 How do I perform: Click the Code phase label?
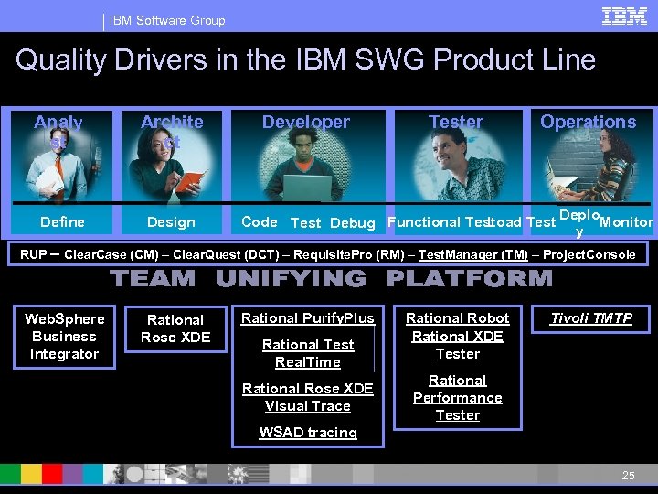coord(260,221)
